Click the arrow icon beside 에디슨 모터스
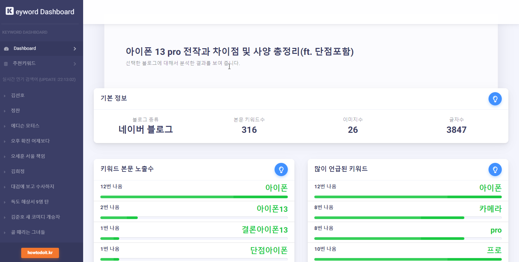Screen dimensions: 519x262 [x=4, y=126]
